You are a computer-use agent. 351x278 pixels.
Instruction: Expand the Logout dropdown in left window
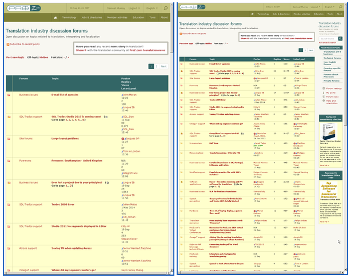[x=134, y=8]
